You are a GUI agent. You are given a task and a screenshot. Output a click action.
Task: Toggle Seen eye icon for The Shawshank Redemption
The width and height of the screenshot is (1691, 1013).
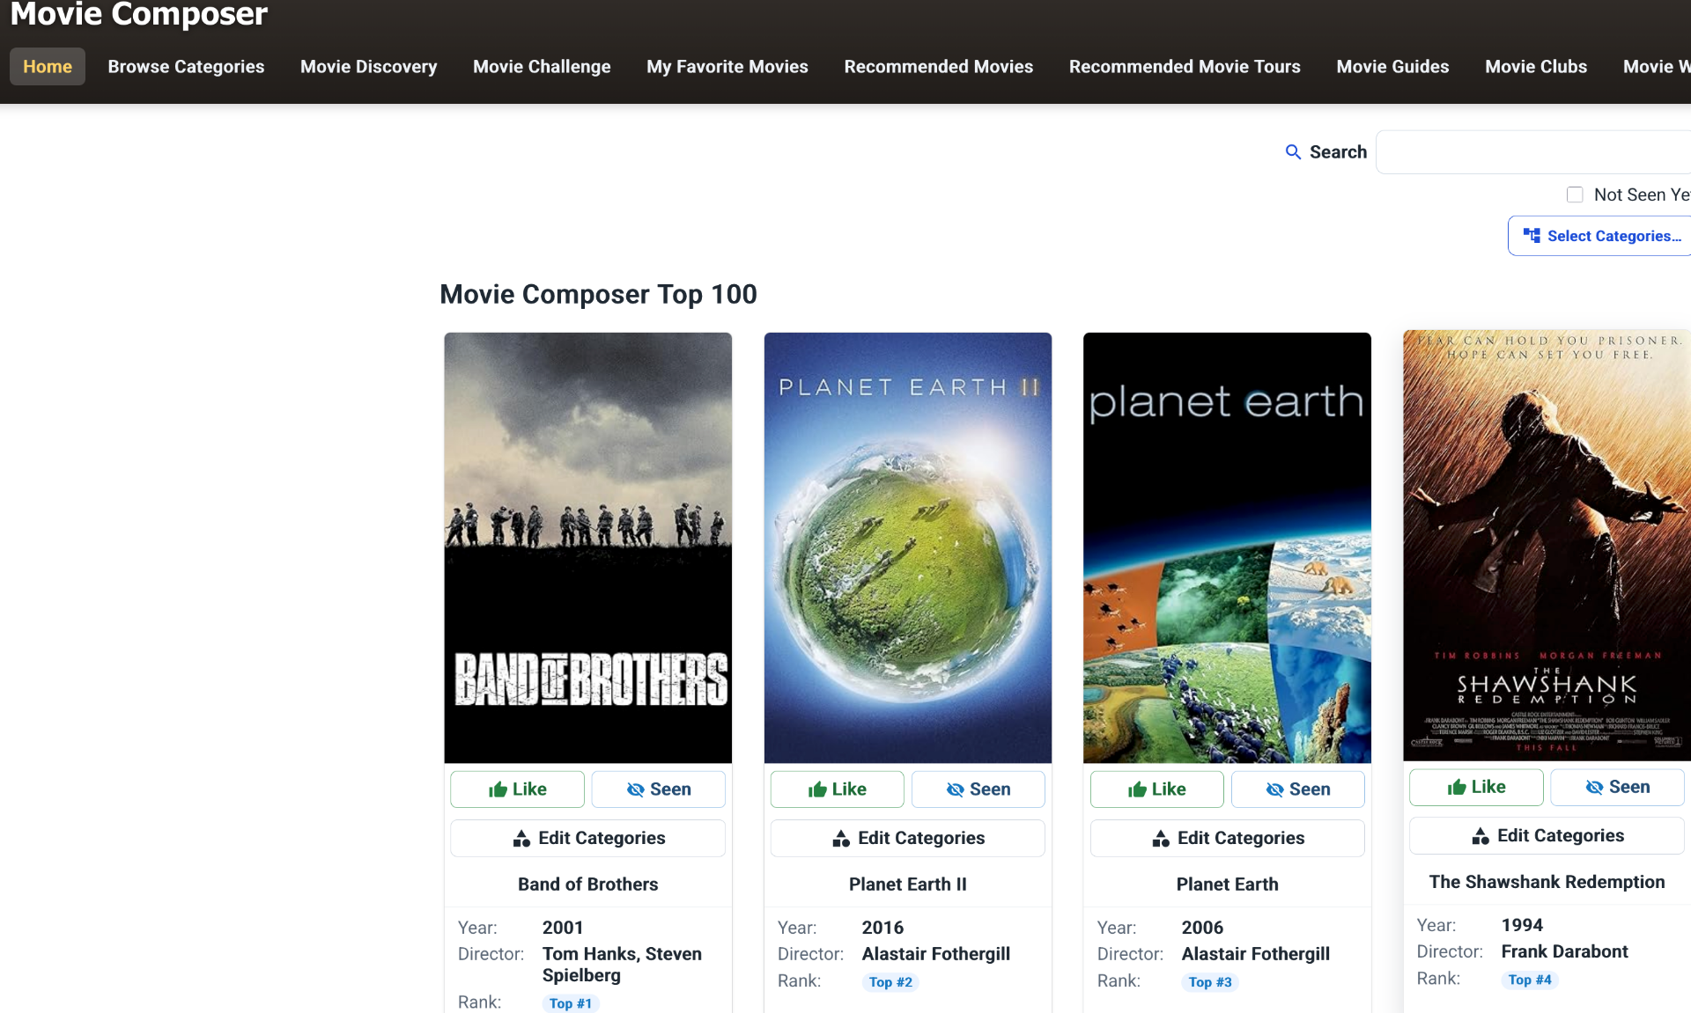tap(1595, 787)
